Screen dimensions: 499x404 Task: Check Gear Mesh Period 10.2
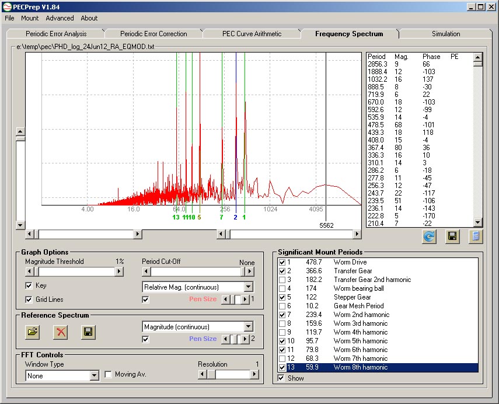coord(282,307)
